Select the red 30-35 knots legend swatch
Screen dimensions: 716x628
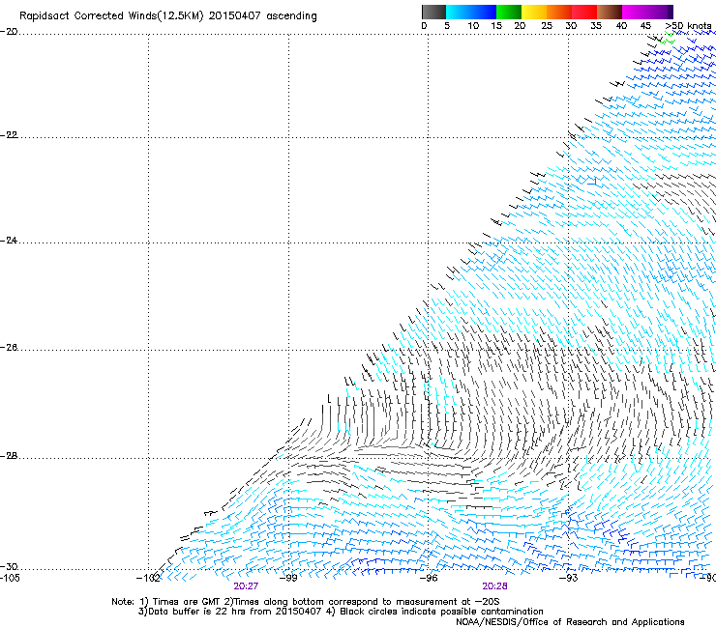584,12
